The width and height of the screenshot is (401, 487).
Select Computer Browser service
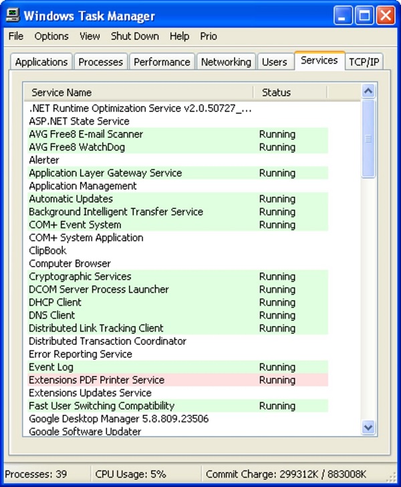pyautogui.click(x=178, y=264)
